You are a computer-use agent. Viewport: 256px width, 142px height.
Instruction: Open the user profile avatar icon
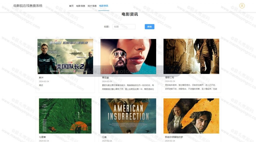click(x=242, y=6)
